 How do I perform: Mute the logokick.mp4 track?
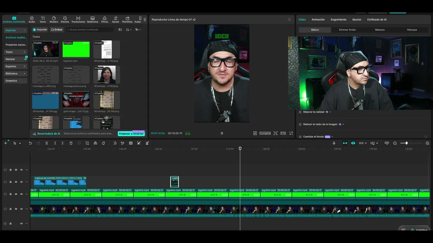21,194
